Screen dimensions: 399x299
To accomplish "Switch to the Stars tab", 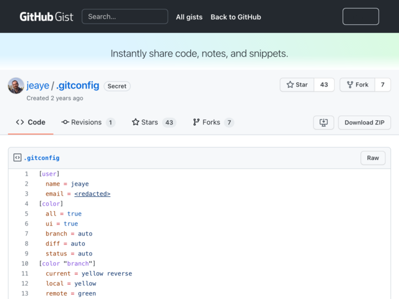I will click(x=154, y=122).
